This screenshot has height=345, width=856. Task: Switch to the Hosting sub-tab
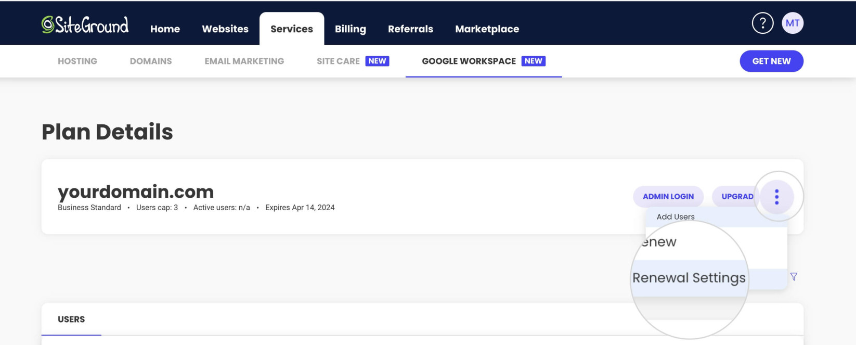[x=77, y=61]
